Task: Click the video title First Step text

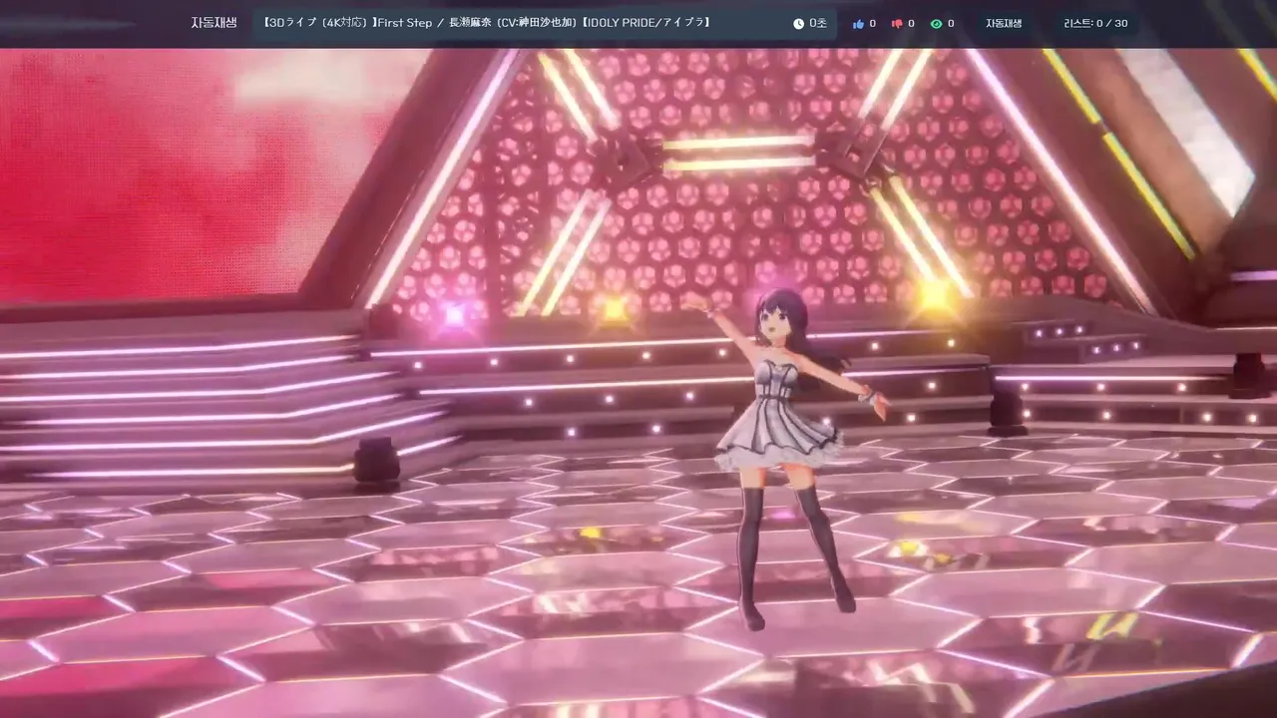Action: 486,23
